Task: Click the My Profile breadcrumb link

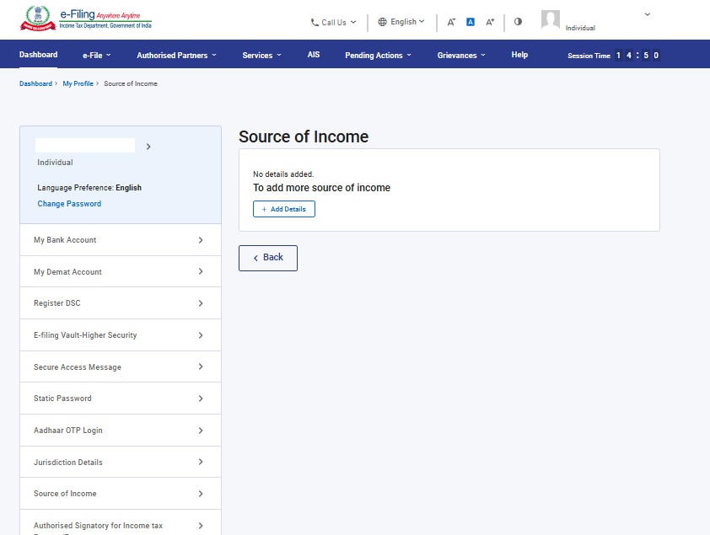Action: (78, 83)
